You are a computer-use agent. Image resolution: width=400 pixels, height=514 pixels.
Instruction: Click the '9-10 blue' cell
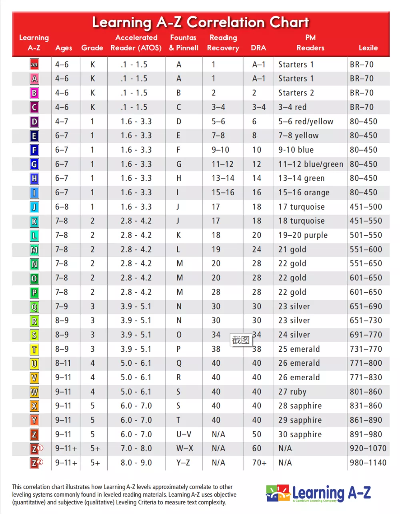[296, 150]
